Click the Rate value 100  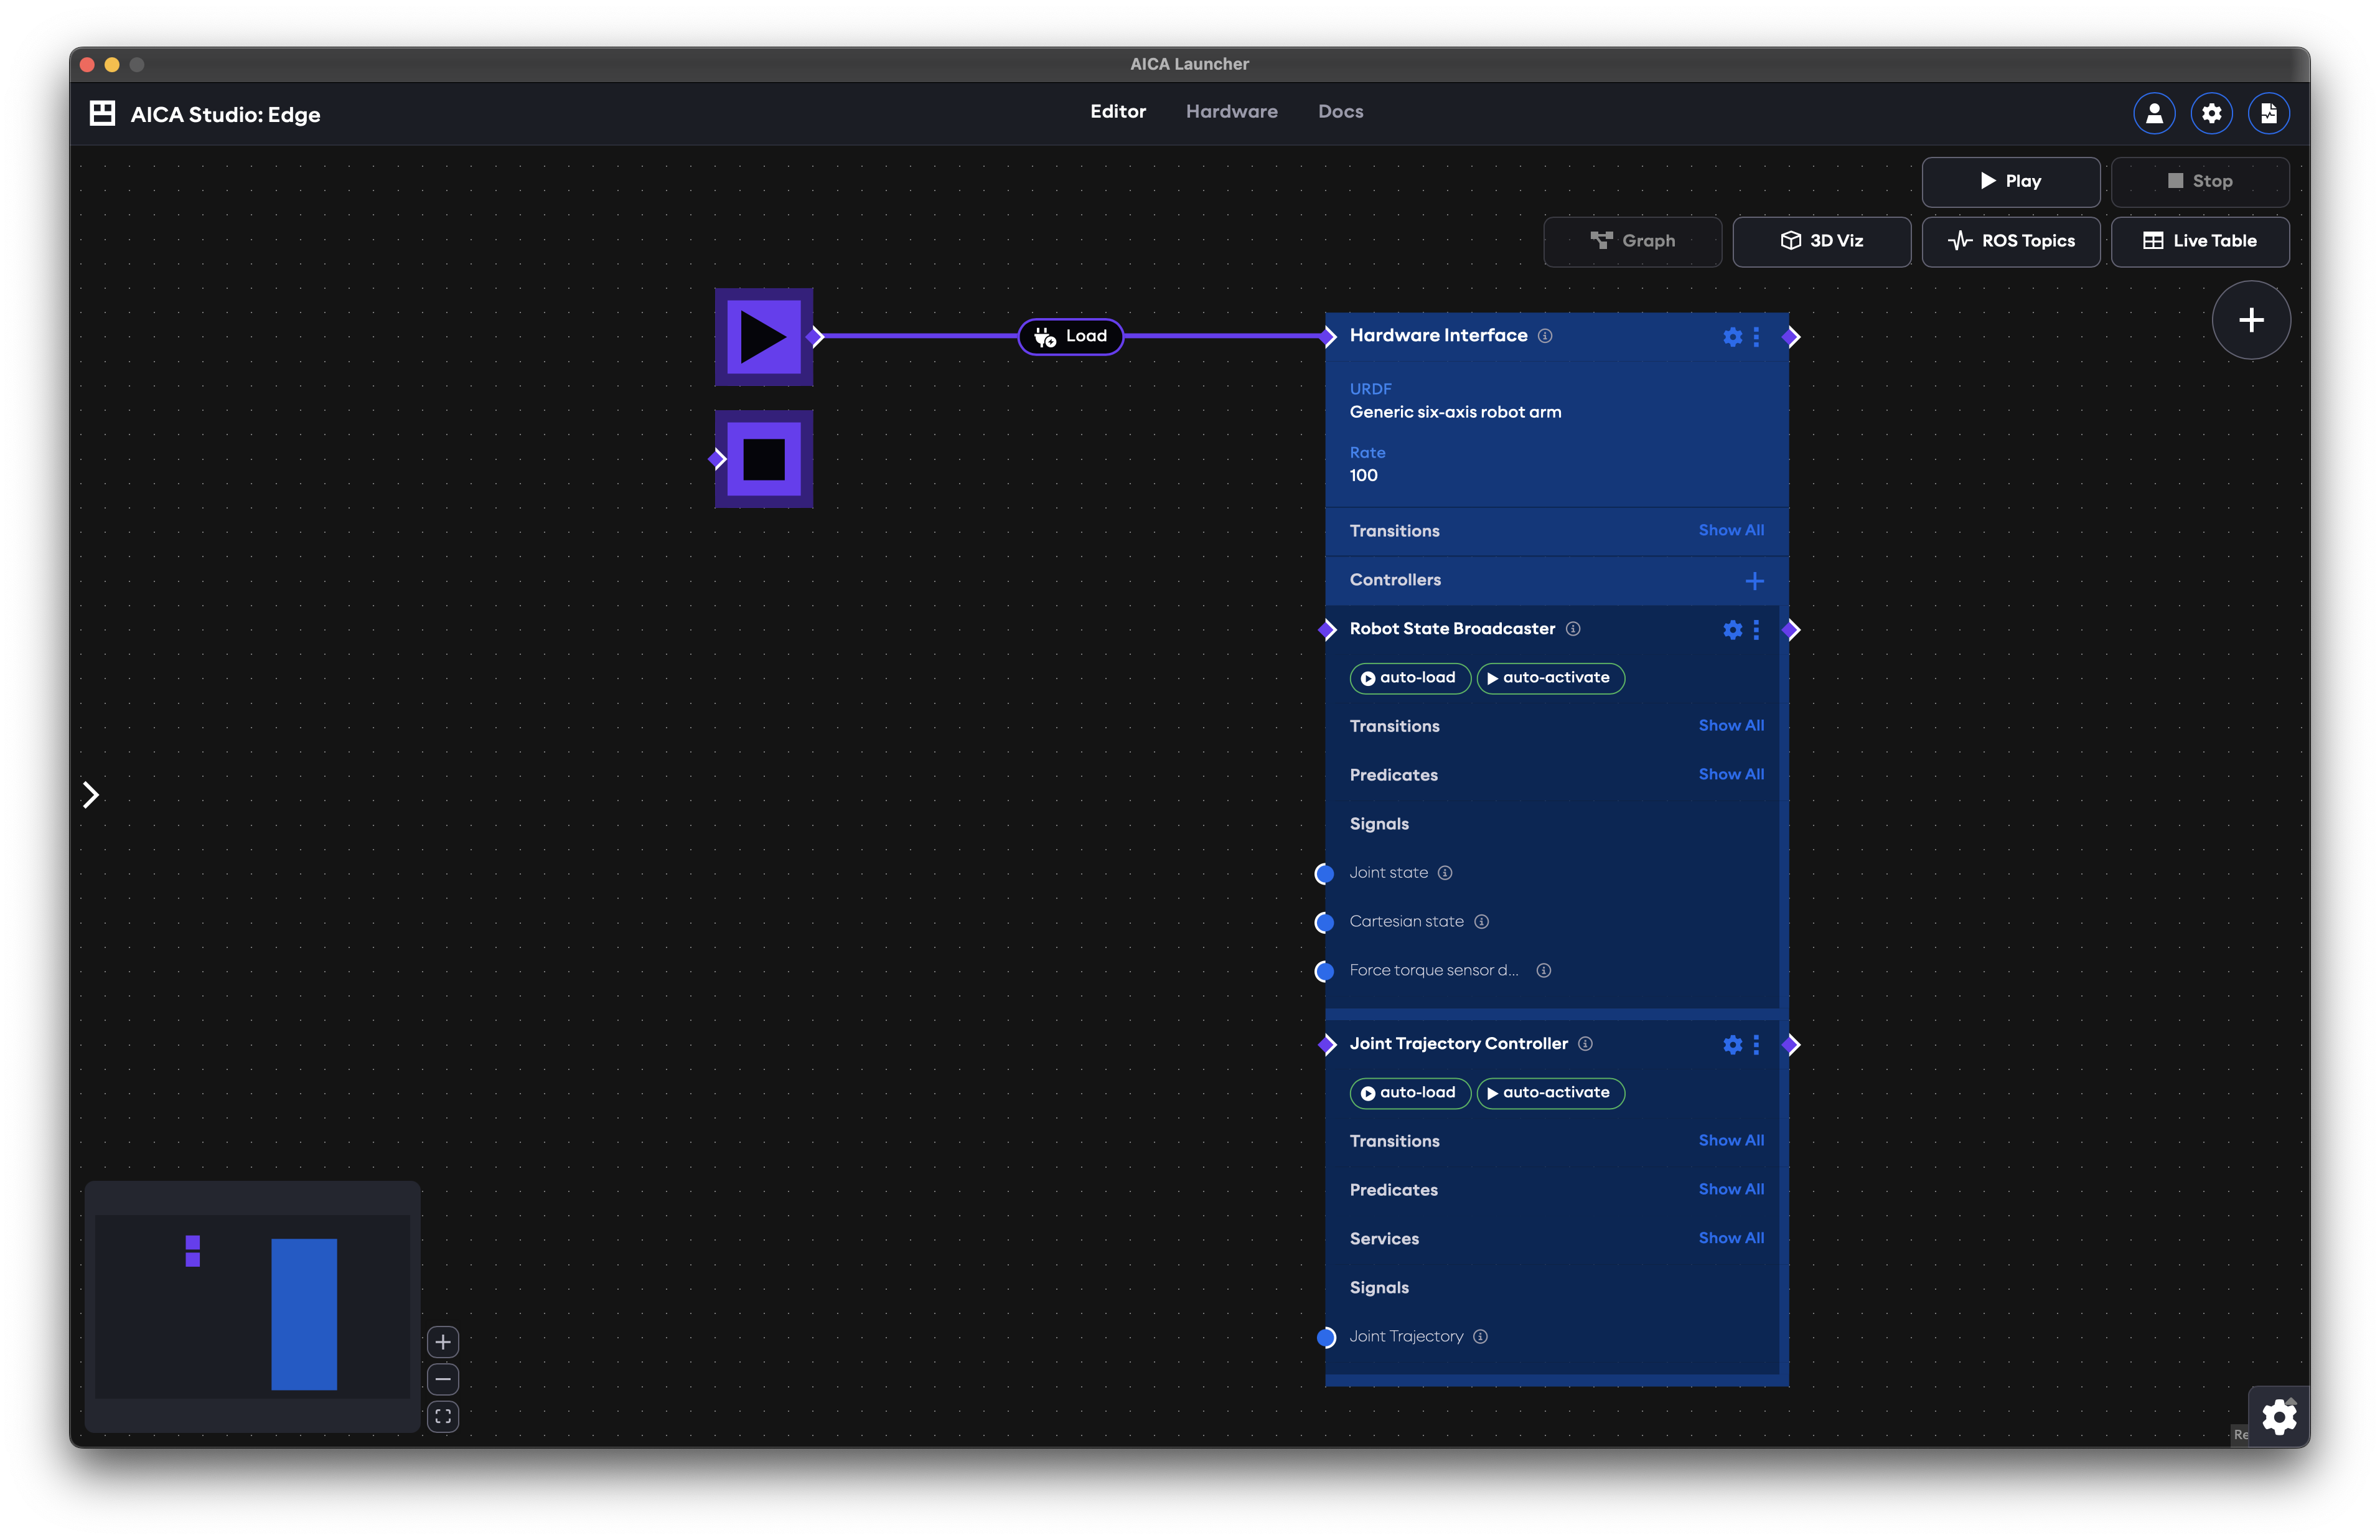[x=1362, y=476]
